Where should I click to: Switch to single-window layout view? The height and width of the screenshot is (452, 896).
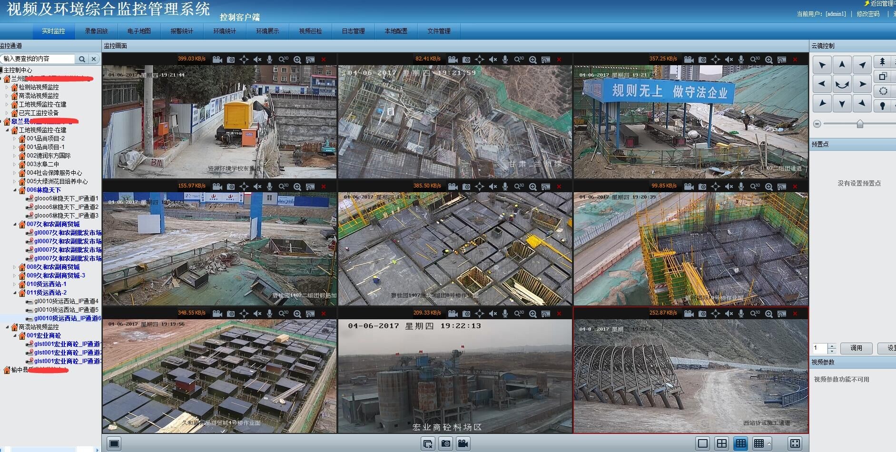[x=702, y=444]
